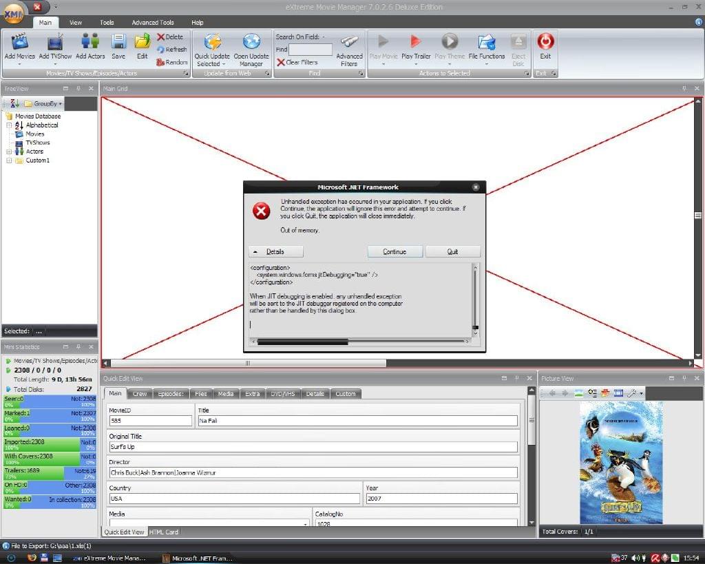Click the sort A-Z icon in TreeView toolbar
705x564 pixels.
pos(15,103)
